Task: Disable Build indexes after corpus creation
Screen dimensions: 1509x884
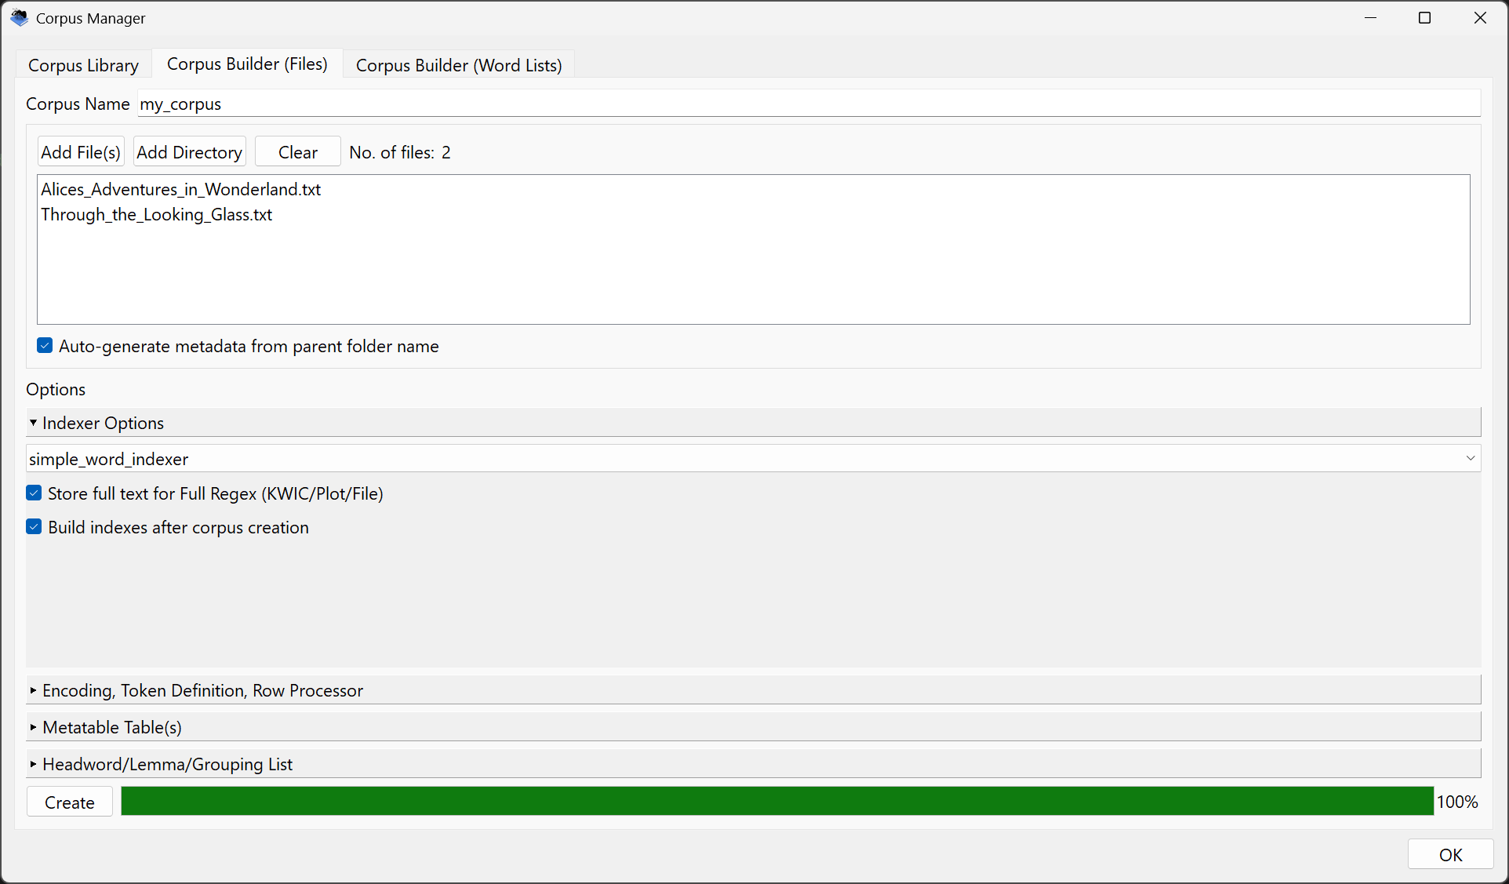Action: pos(34,527)
